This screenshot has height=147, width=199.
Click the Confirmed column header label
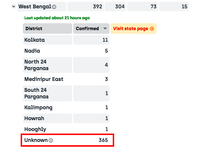point(87,28)
